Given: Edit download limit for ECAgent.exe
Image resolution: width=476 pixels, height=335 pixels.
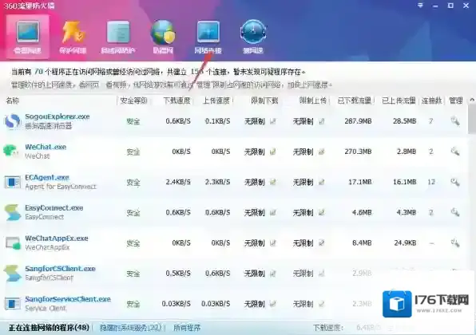Looking at the screenshot, I should pos(273,182).
